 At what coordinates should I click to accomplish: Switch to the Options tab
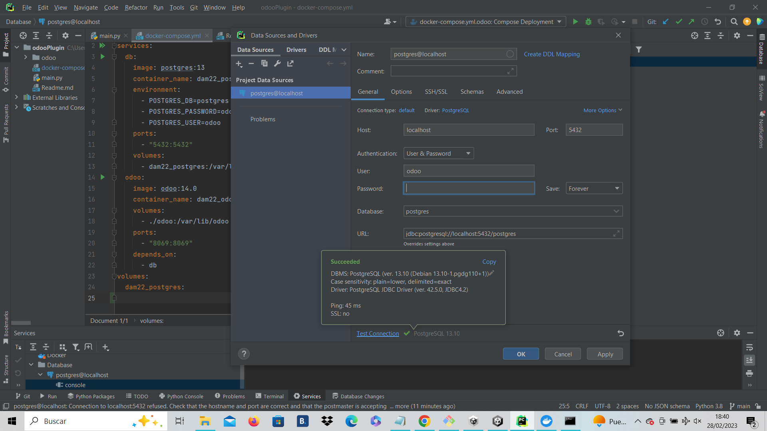pos(401,92)
